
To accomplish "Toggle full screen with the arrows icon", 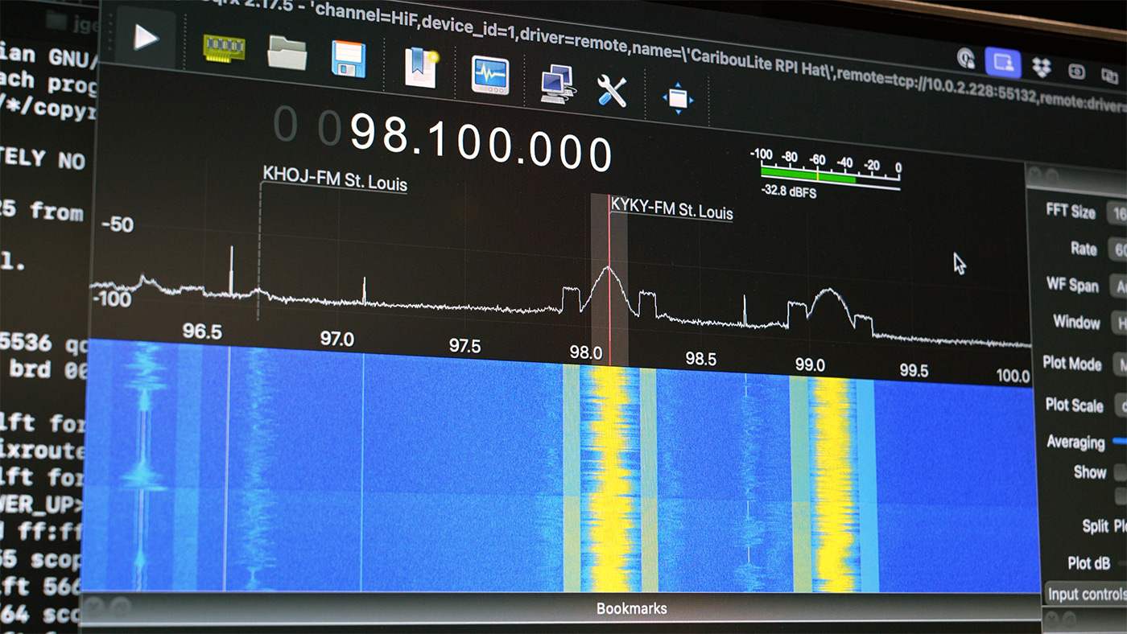I will pyautogui.click(x=678, y=98).
